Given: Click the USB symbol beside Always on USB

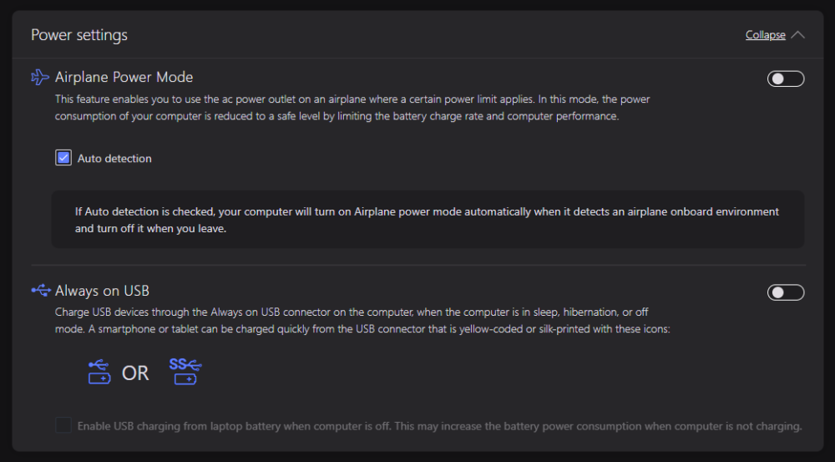Looking at the screenshot, I should [40, 291].
